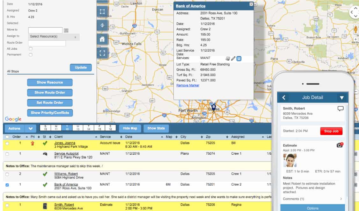Click the red priority arrow for Jones, Joanna
This screenshot has width=359, height=211.
click(x=33, y=143)
